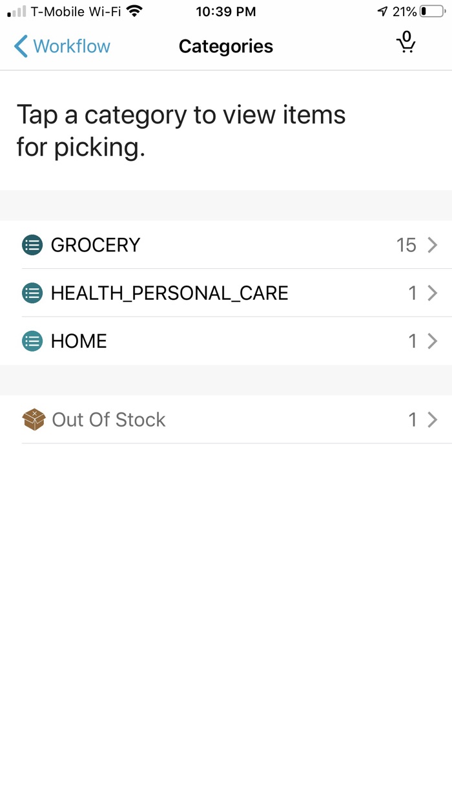The height and width of the screenshot is (804, 452).
Task: Open the HOME category
Action: 79,341
